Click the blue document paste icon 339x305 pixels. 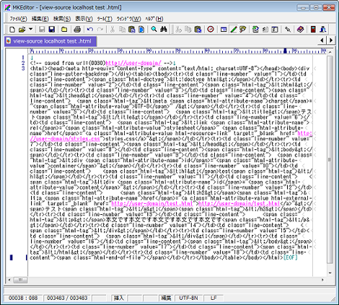coord(141,30)
